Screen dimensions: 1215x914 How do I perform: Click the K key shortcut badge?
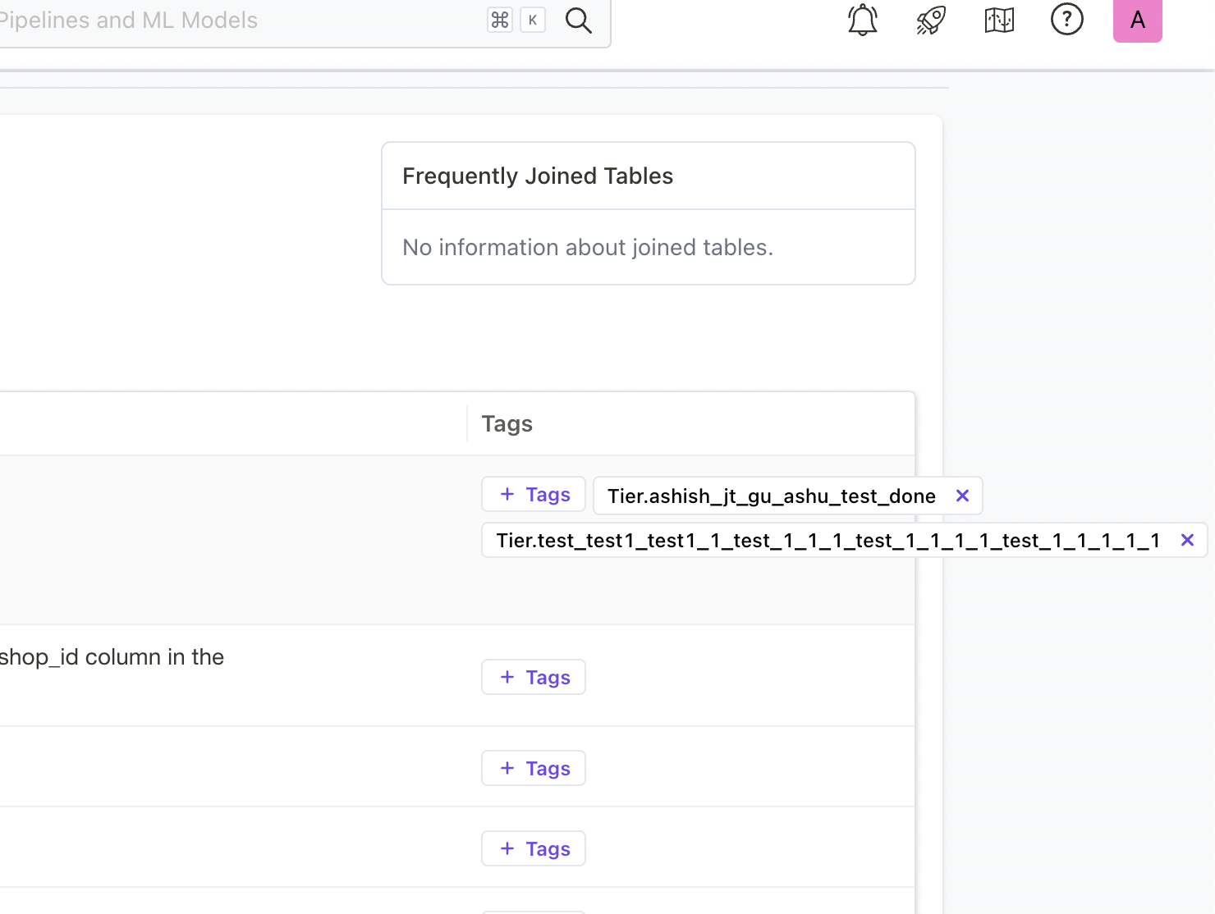[x=533, y=21]
